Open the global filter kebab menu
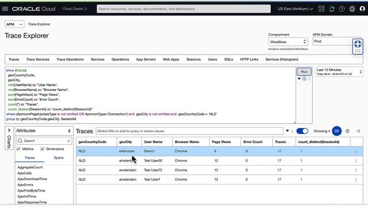368x207 pixels. point(292,131)
